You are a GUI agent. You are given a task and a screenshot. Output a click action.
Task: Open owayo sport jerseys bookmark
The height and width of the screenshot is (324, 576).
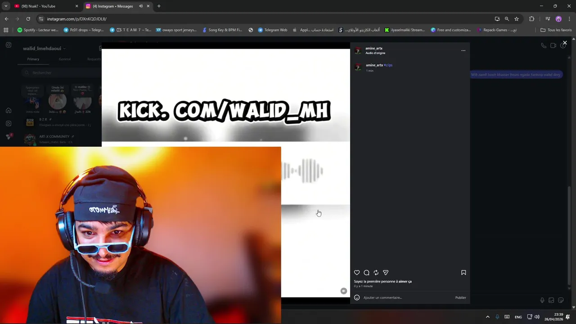(x=176, y=30)
